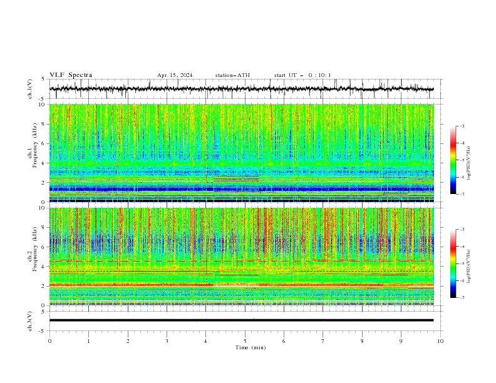The width and height of the screenshot is (496, 383).
Task: Click the lower color scale bar for ch.2
Action: (453, 263)
